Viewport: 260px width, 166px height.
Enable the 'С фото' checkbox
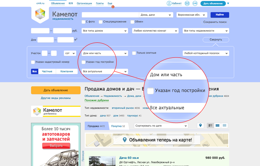83,22
